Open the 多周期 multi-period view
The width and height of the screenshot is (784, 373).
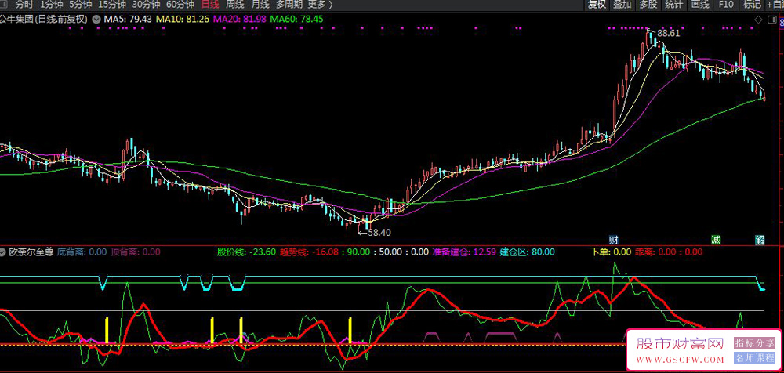click(x=289, y=5)
